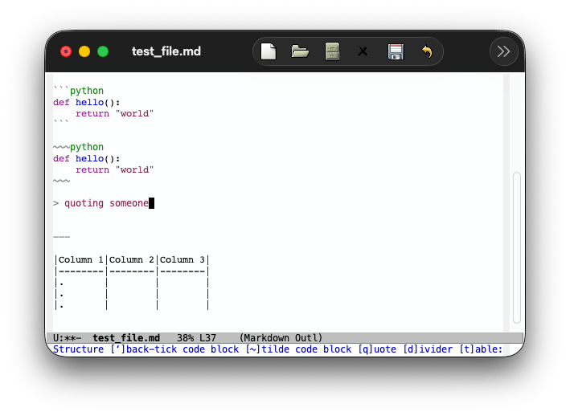Click the vertical scrollbar thumb
570x416 pixels.
[x=517, y=247]
